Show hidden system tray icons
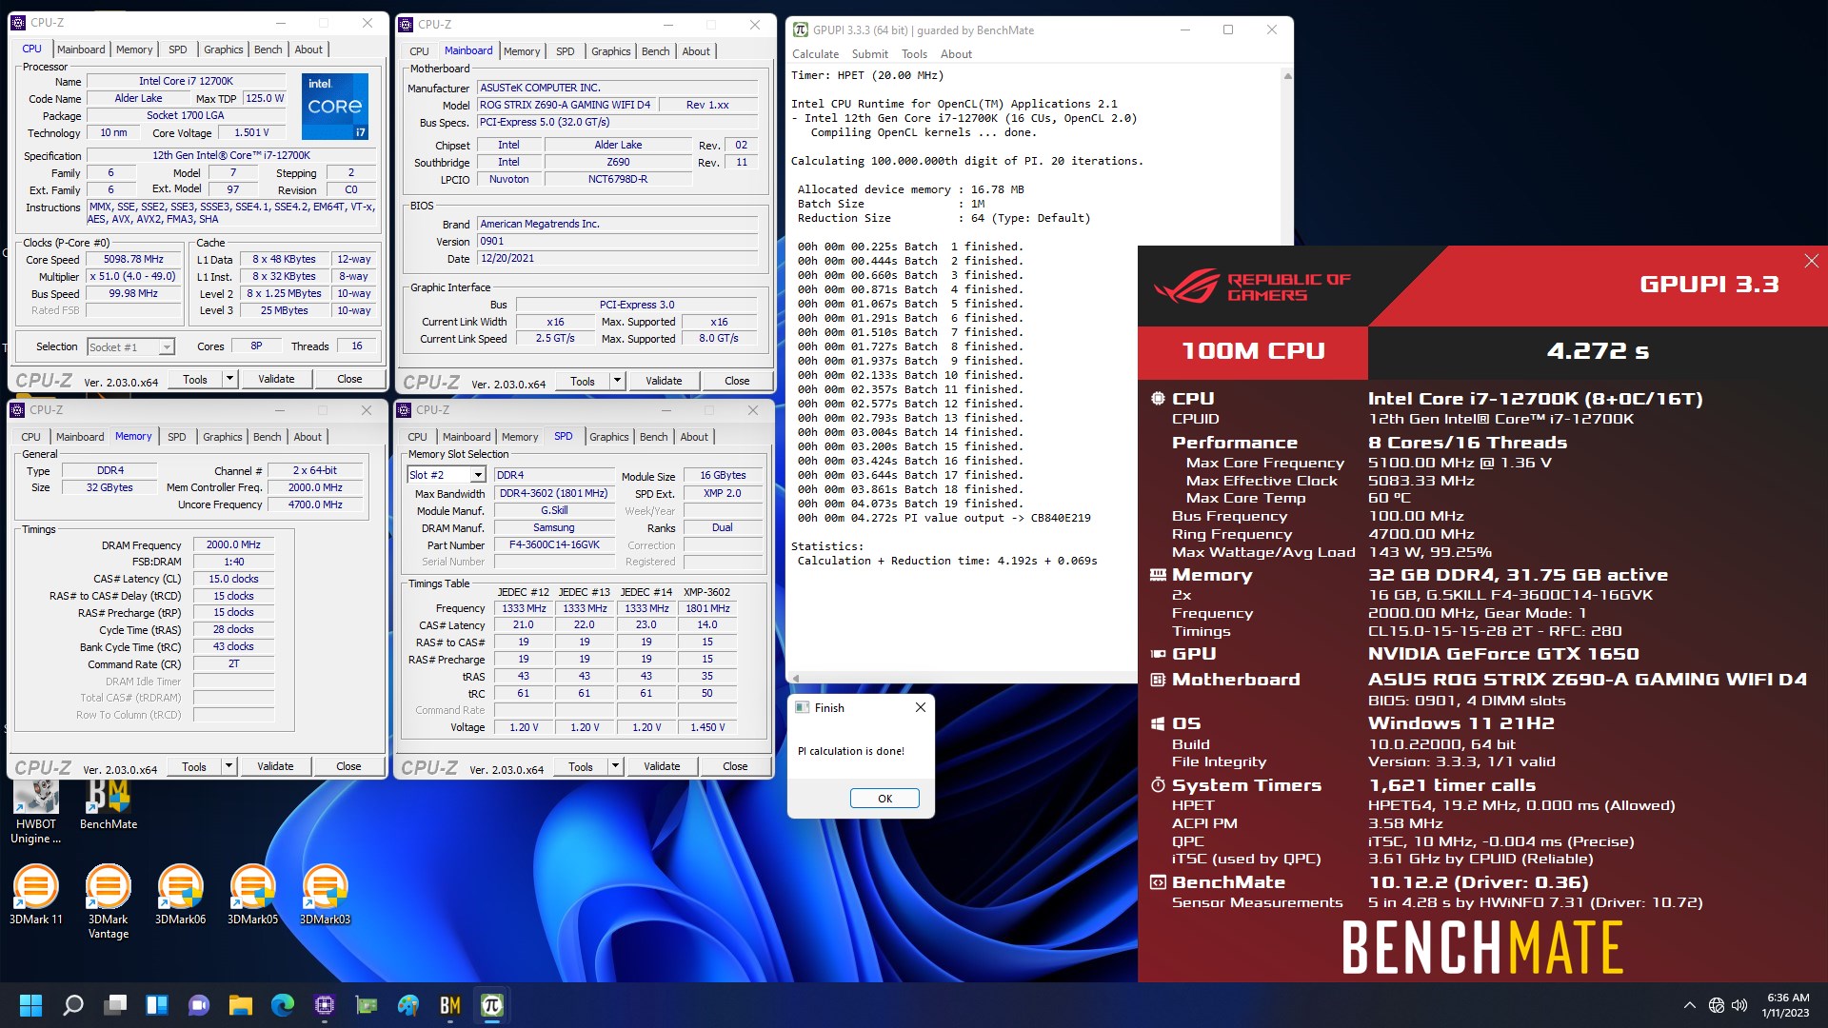1828x1028 pixels. tap(1689, 1005)
